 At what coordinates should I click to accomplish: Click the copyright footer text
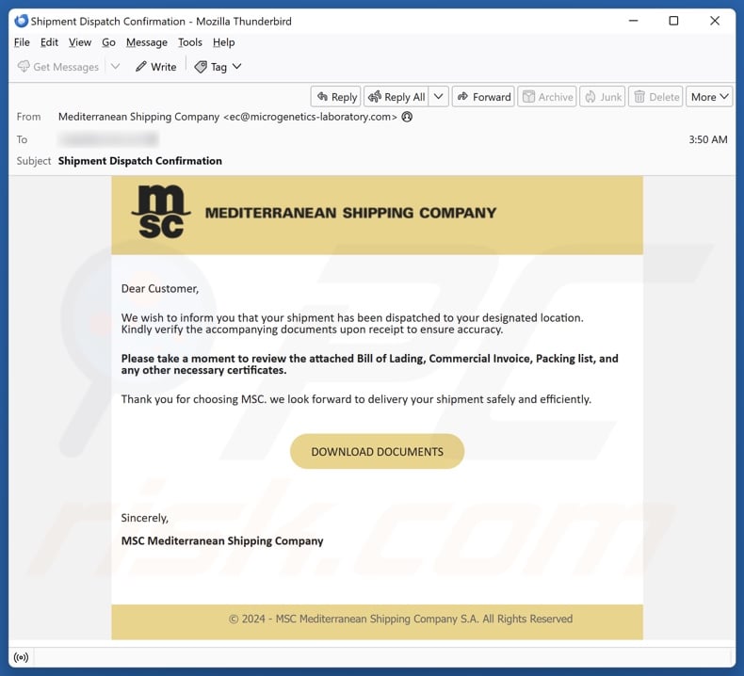pyautogui.click(x=400, y=619)
